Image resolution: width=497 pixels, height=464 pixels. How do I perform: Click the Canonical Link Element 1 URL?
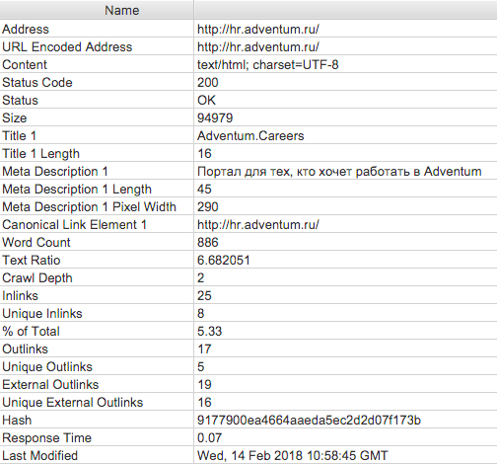[258, 225]
